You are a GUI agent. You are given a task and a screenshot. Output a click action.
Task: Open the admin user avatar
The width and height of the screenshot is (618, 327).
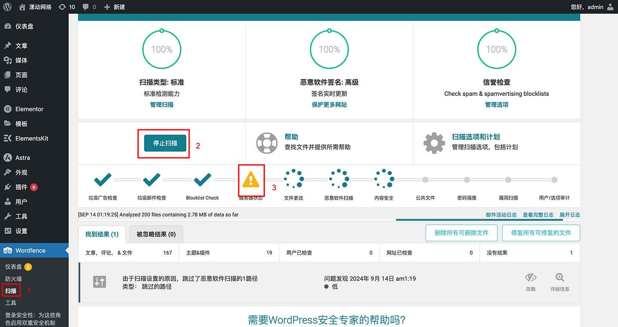click(x=610, y=7)
